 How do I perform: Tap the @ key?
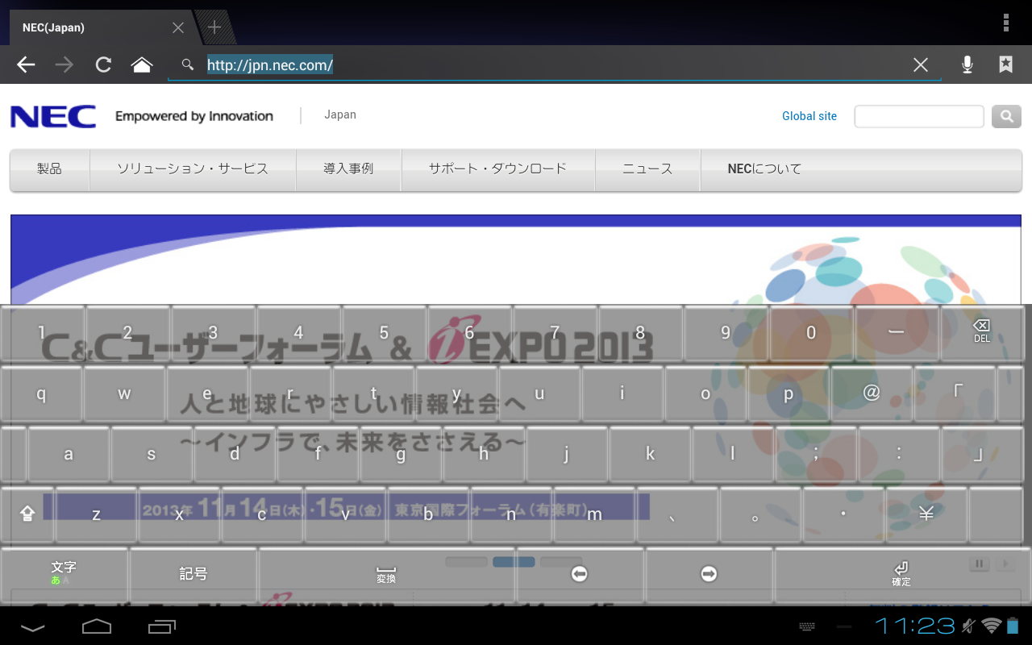pos(872,393)
